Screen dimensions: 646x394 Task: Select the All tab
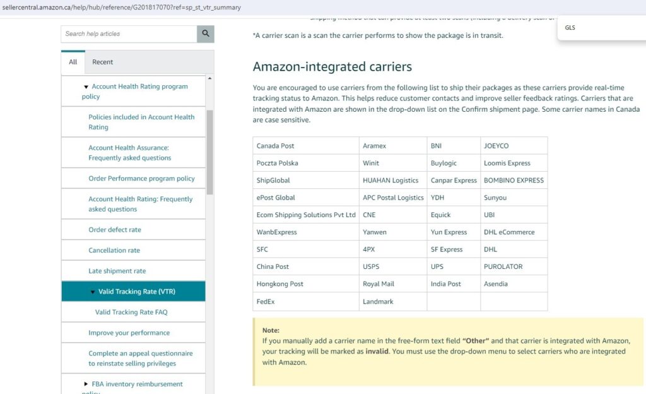pos(73,62)
